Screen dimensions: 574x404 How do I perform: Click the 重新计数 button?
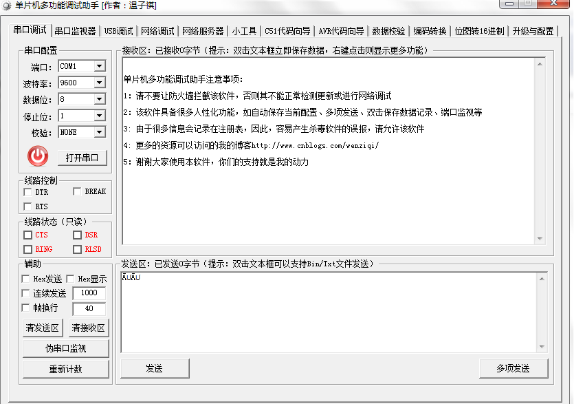coord(66,369)
